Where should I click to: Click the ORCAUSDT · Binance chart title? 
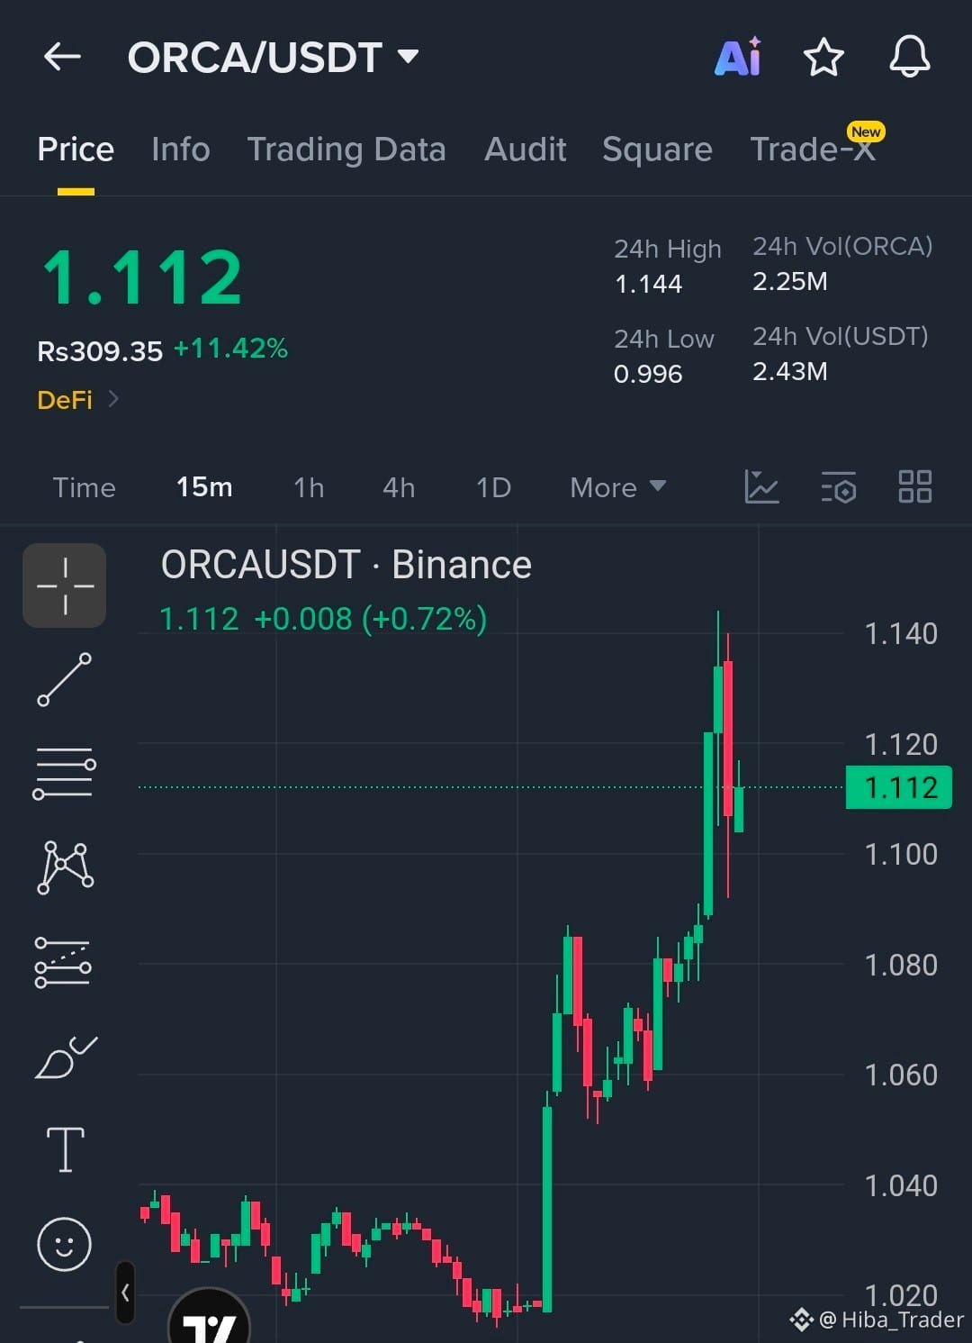point(346,565)
